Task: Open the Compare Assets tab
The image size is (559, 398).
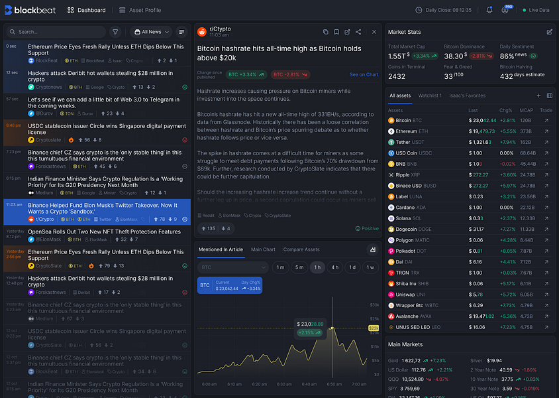Action: 301,249
